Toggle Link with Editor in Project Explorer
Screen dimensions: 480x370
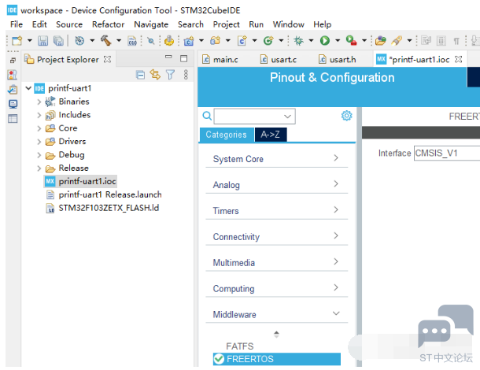[155, 75]
